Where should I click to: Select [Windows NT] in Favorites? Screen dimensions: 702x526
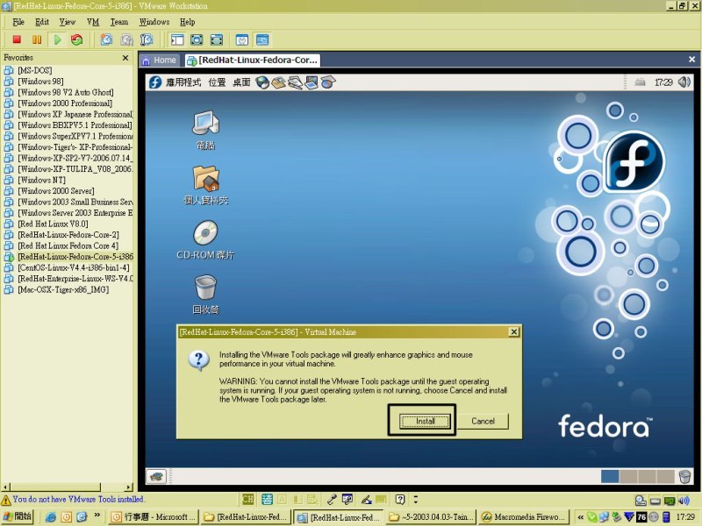41,180
